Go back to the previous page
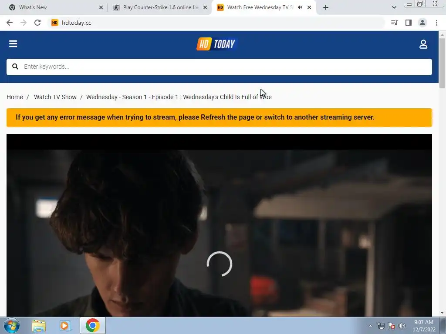 click(10, 23)
